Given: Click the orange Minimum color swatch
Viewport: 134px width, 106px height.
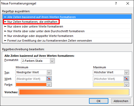Looking at the screenshot, I should [31, 85].
